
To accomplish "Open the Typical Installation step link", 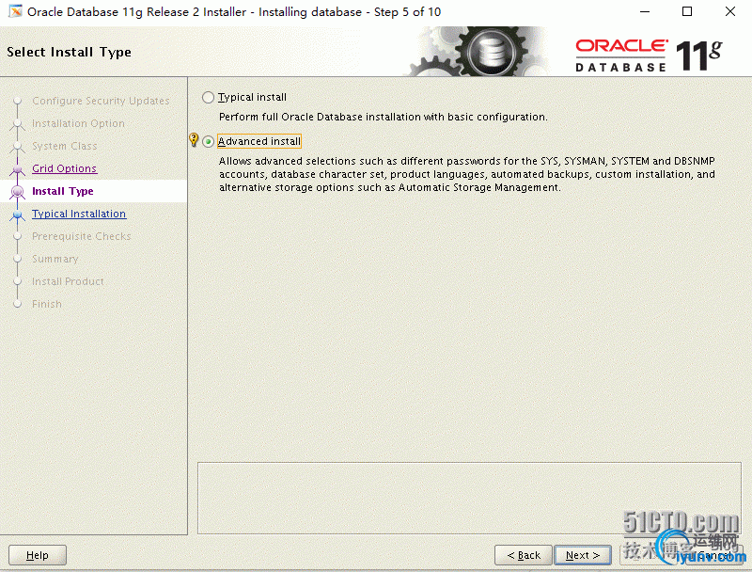I will tap(79, 214).
